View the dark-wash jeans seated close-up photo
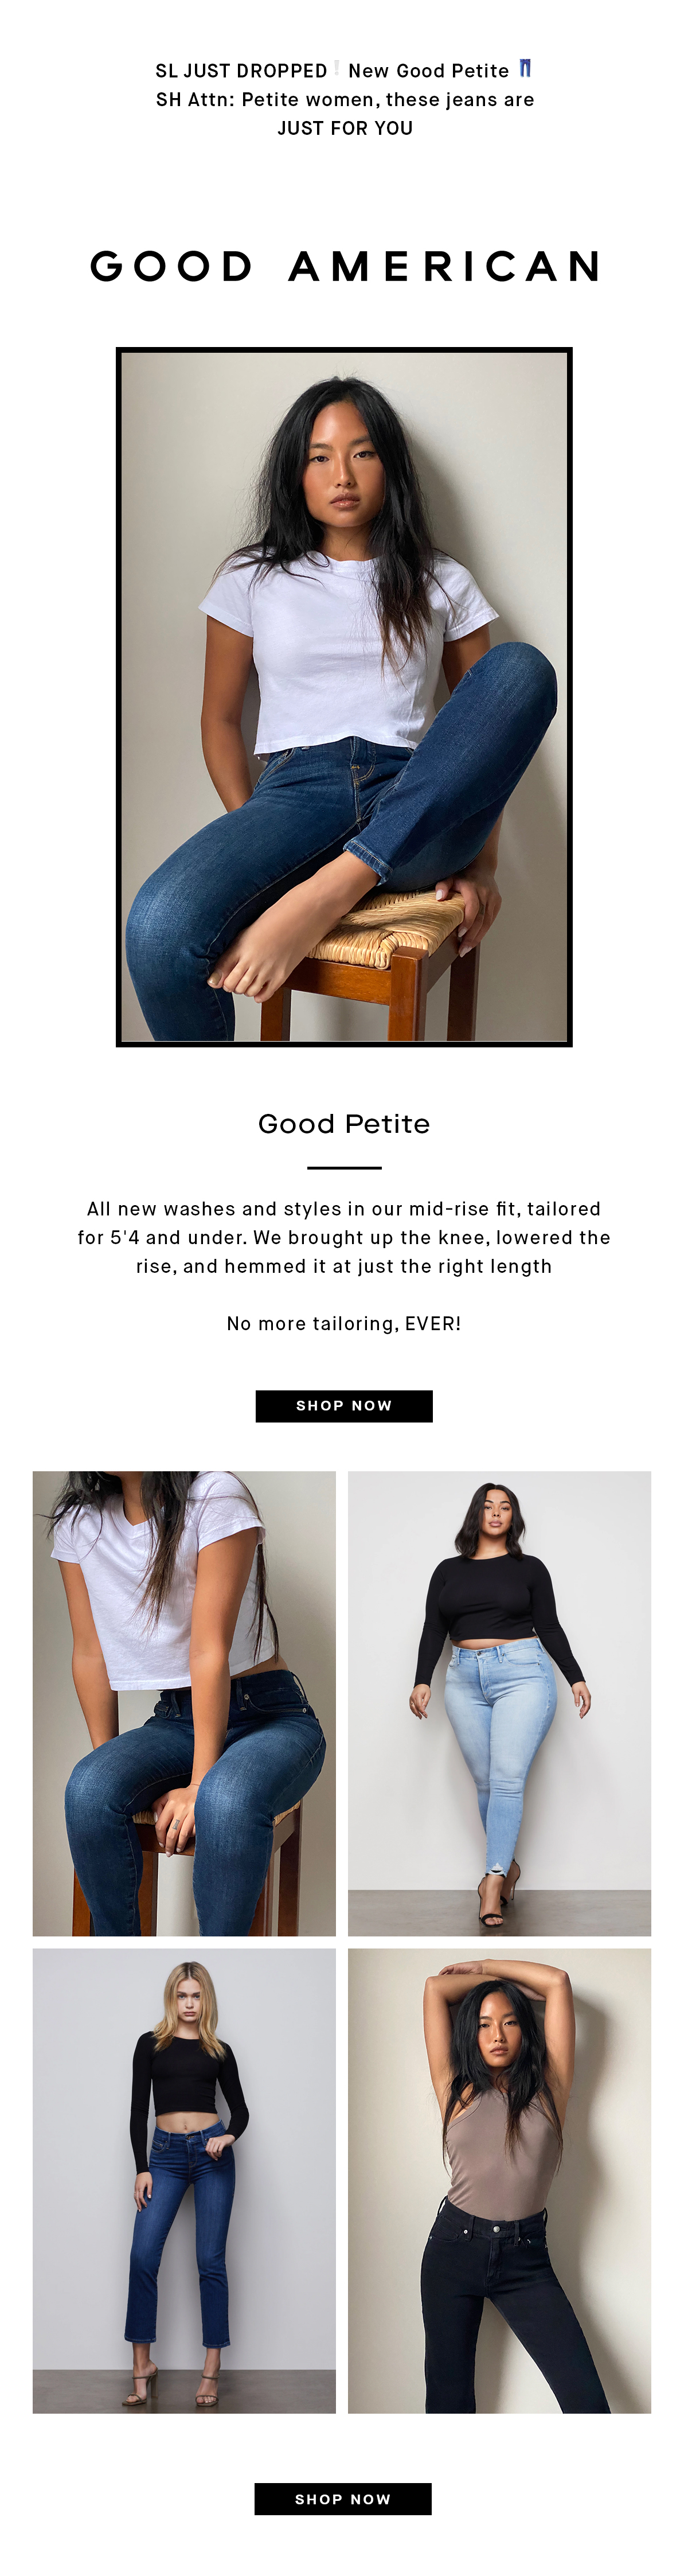 [184, 1703]
